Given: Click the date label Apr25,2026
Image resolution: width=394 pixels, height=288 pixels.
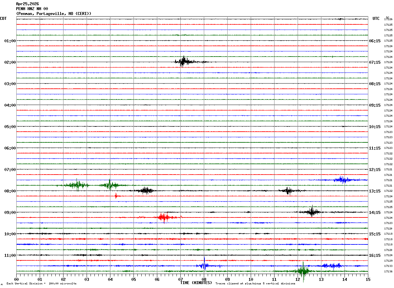Looking at the screenshot, I should [27, 4].
